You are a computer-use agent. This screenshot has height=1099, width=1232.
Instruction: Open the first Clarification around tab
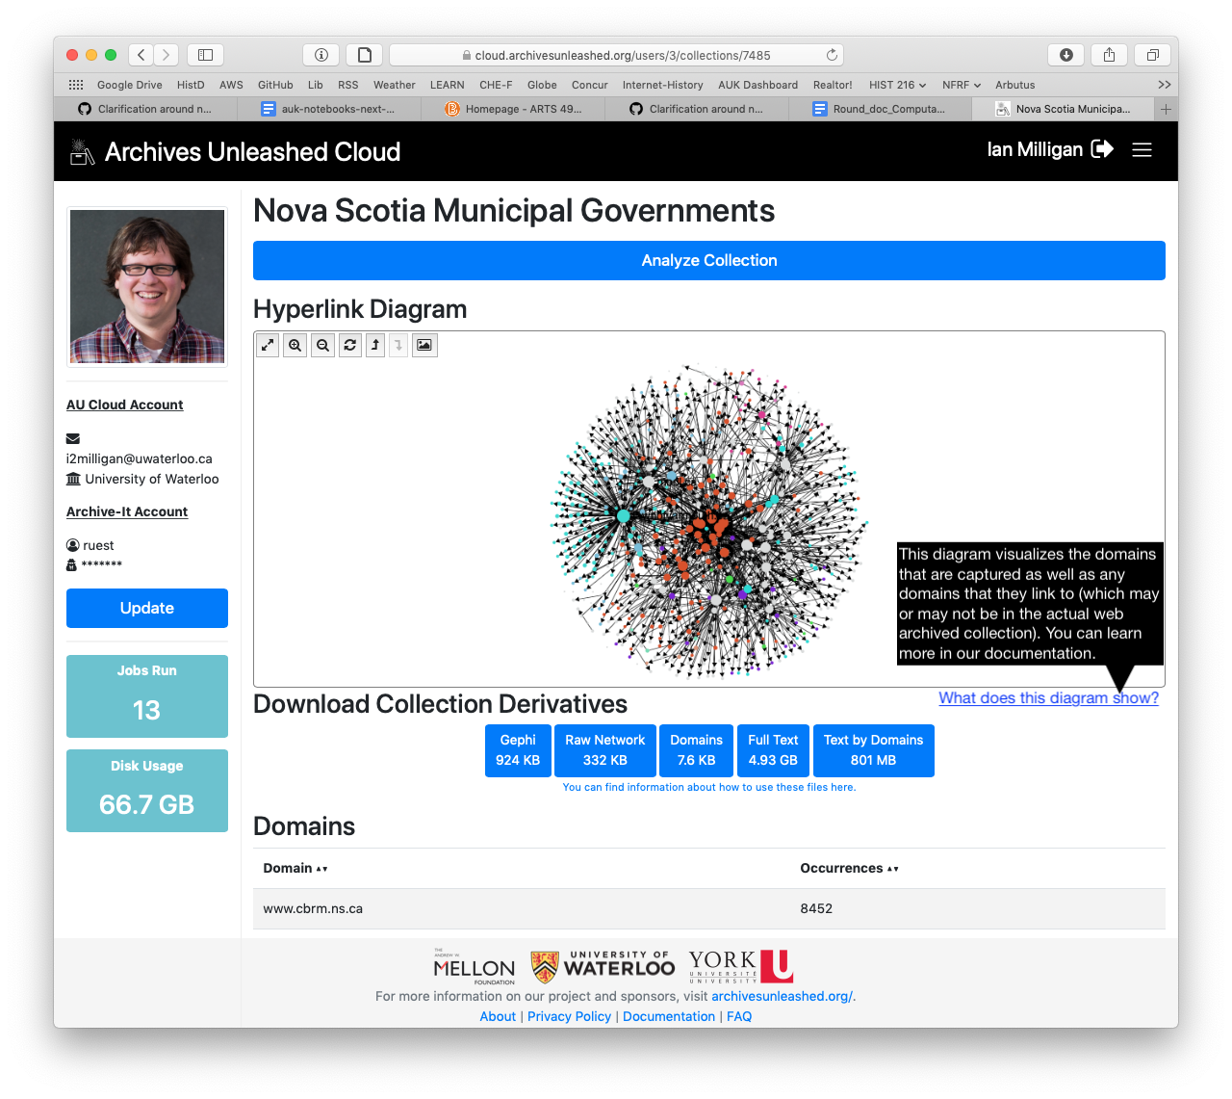point(145,109)
